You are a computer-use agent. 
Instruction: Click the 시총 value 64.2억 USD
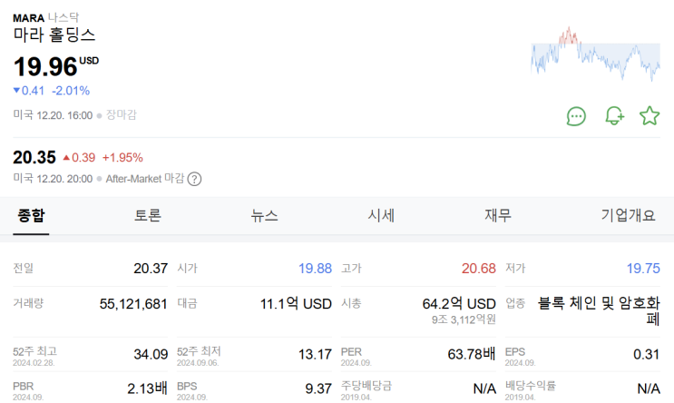tap(459, 303)
